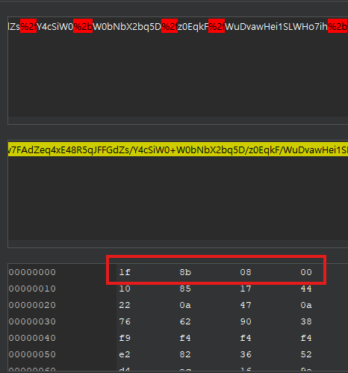Click WuDvawHei1SLWHo7ih in the encoded text

276,26
